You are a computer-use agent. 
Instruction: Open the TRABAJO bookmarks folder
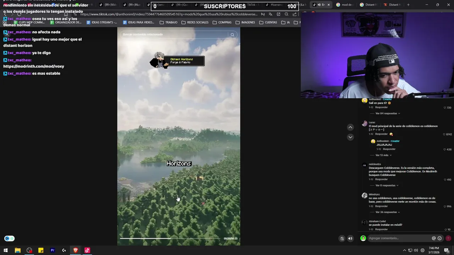(x=168, y=22)
